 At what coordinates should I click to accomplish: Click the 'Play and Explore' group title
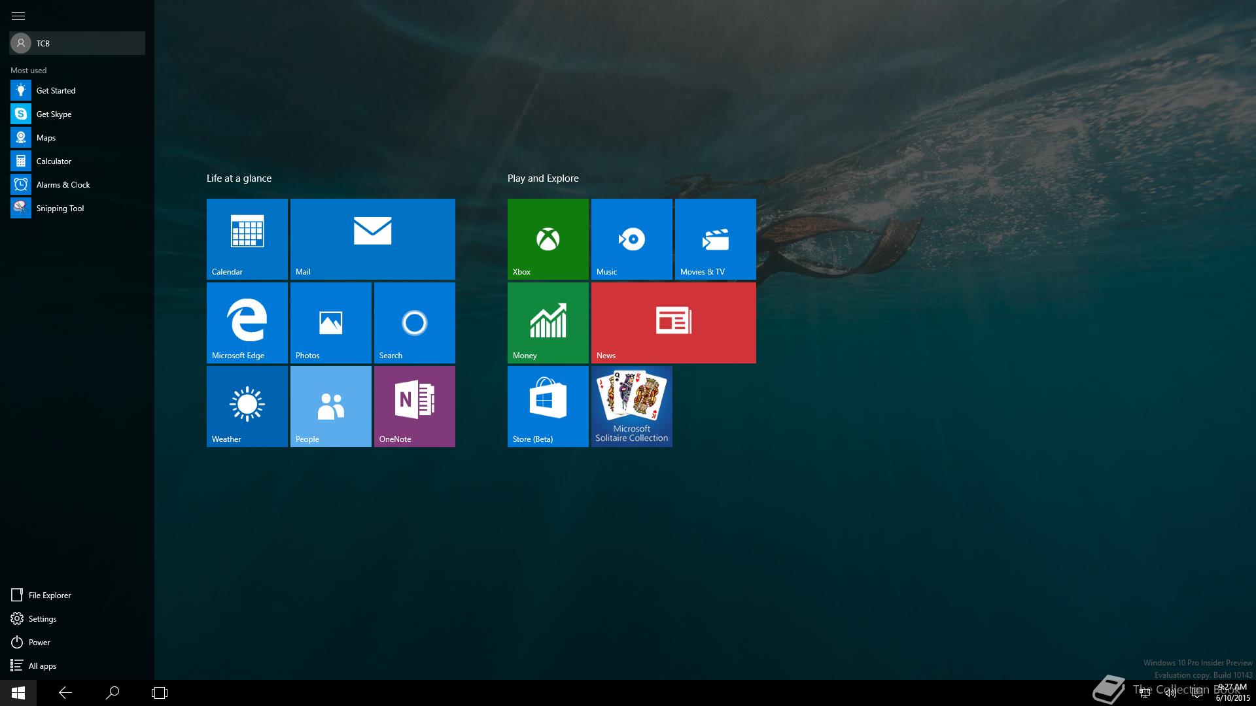click(543, 178)
